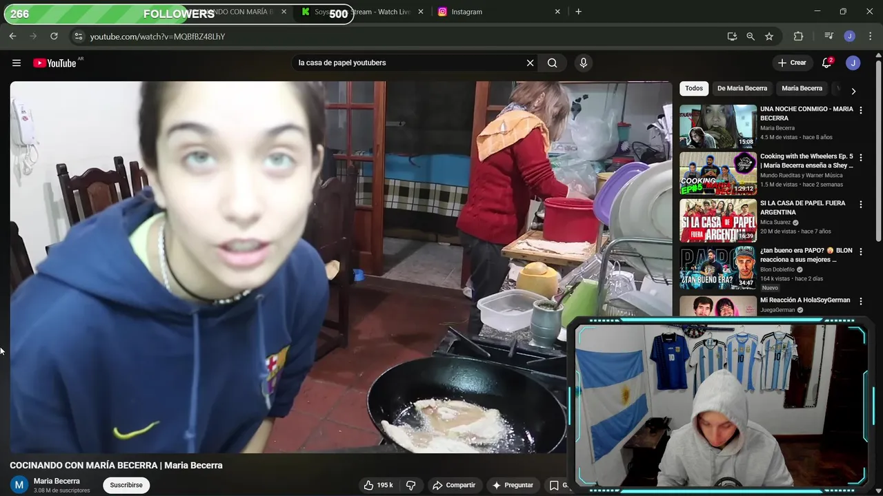Open the Crear upload menu
Viewport: 883px width, 496px height.
(x=792, y=63)
